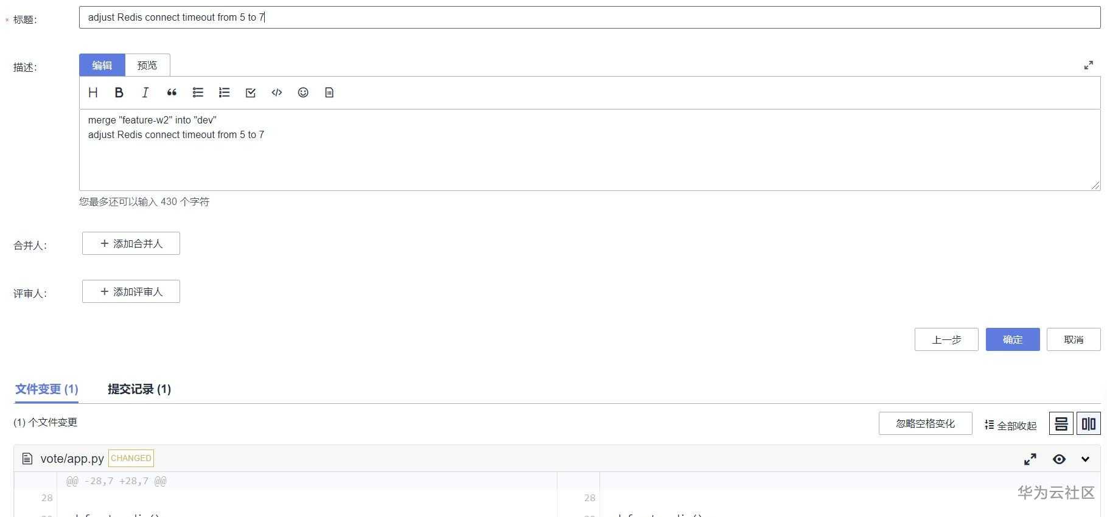This screenshot has width=1107, height=517.
Task: Insert an unordered bullet list
Action: [198, 92]
